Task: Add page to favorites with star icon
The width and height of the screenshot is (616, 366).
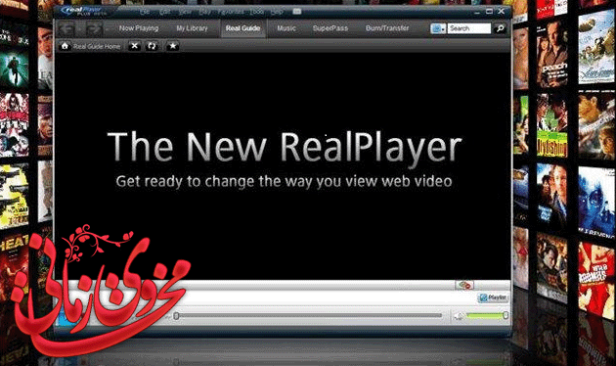Action: 172,46
